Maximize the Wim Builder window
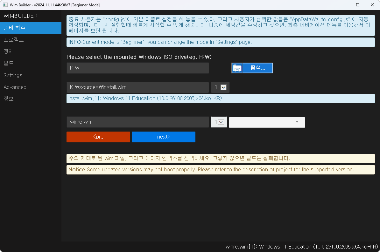Image resolution: width=380 pixels, height=252 pixels. [x=358, y=5]
